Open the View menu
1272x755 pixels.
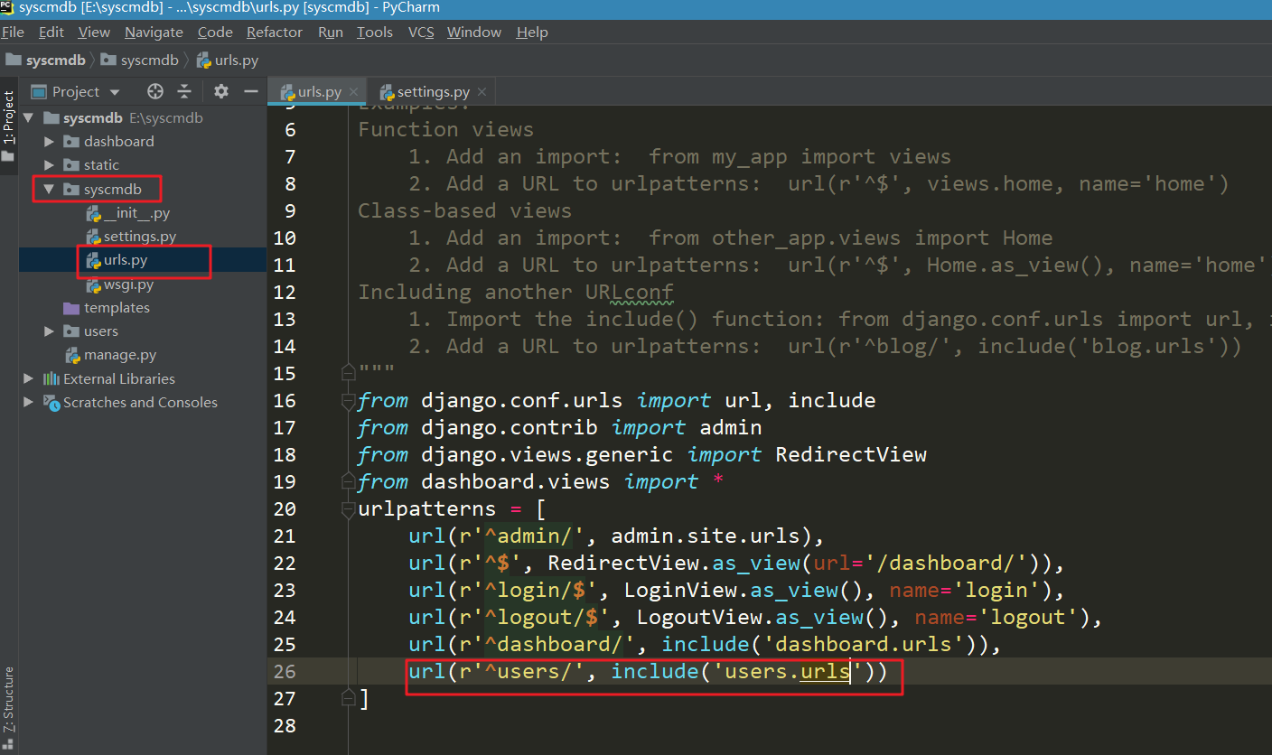tap(94, 33)
